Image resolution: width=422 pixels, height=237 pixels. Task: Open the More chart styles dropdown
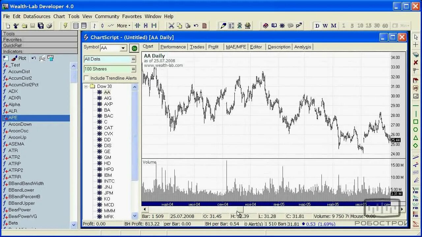coord(123,26)
